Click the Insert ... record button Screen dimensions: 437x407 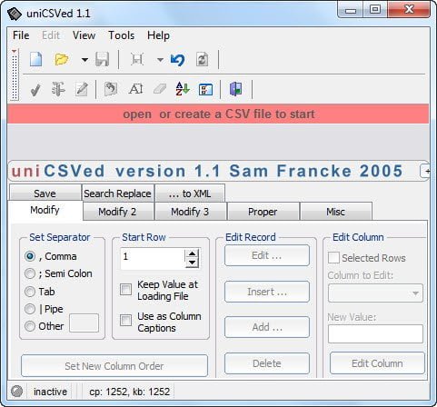click(267, 292)
